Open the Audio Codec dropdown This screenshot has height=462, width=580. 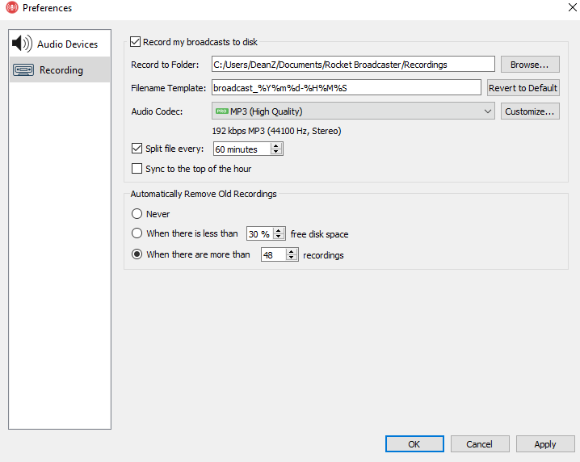pyautogui.click(x=353, y=111)
